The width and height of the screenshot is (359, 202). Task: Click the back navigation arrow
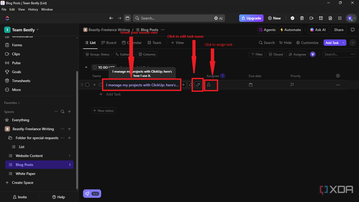tap(111, 18)
